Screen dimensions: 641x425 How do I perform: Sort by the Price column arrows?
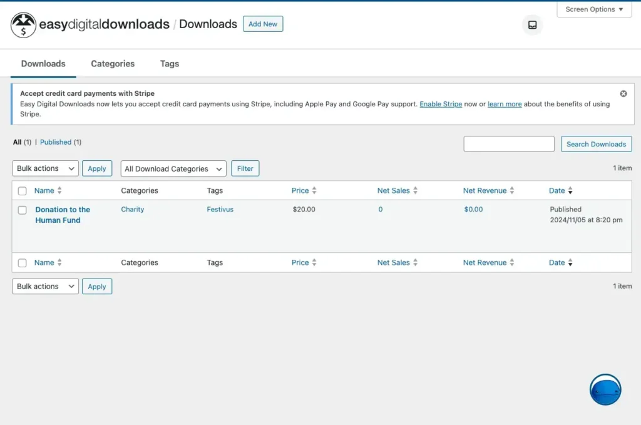[315, 190]
